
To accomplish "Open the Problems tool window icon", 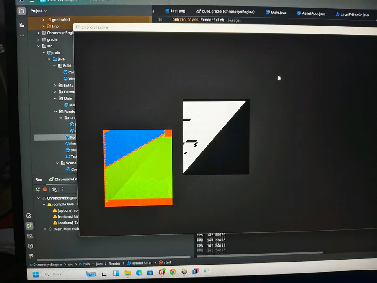I will [30, 246].
